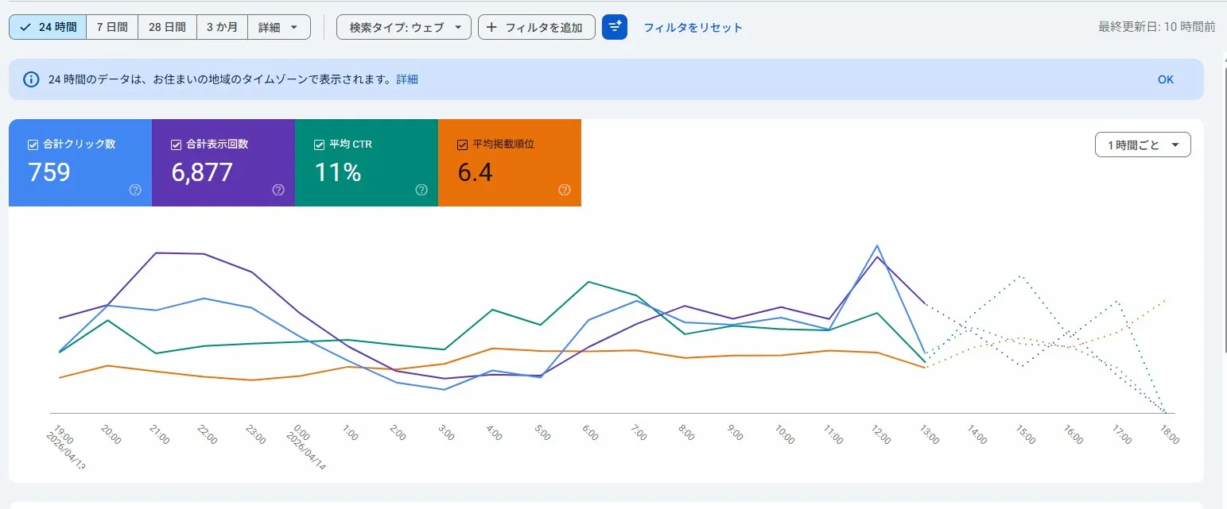Click the 759 clicks value
Viewport: 1227px width, 509px height.
pyautogui.click(x=49, y=172)
